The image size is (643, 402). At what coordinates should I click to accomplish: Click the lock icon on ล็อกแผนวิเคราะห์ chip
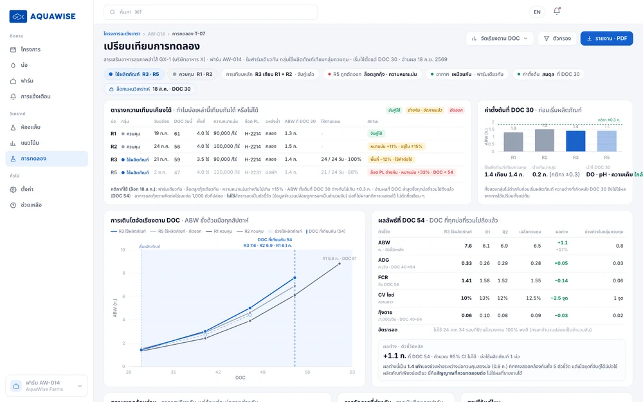tap(111, 89)
